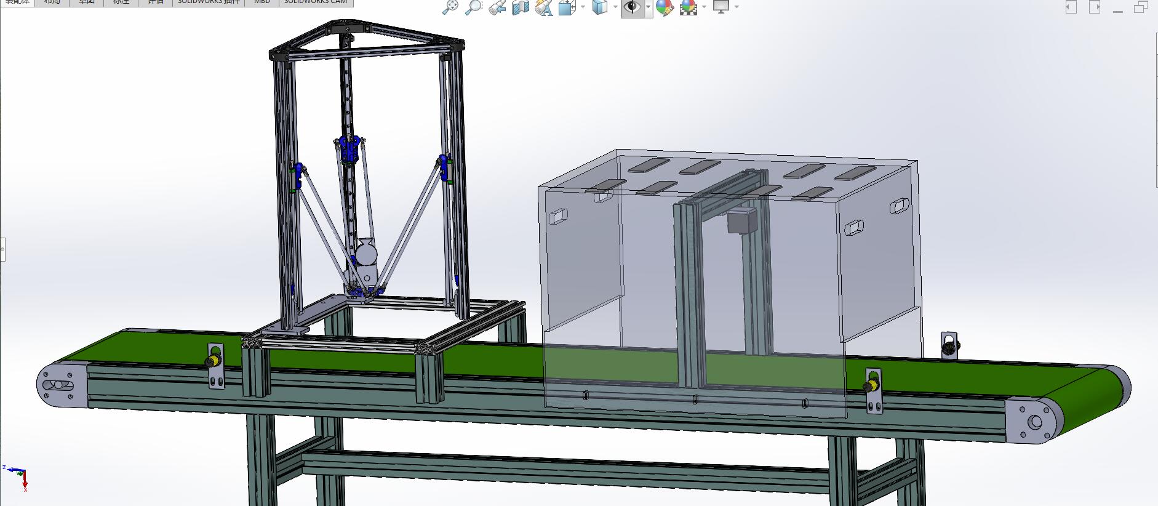Open the Hide/Show Items dropdown arrow
Screen dimensions: 1158x506
pyautogui.click(x=648, y=7)
